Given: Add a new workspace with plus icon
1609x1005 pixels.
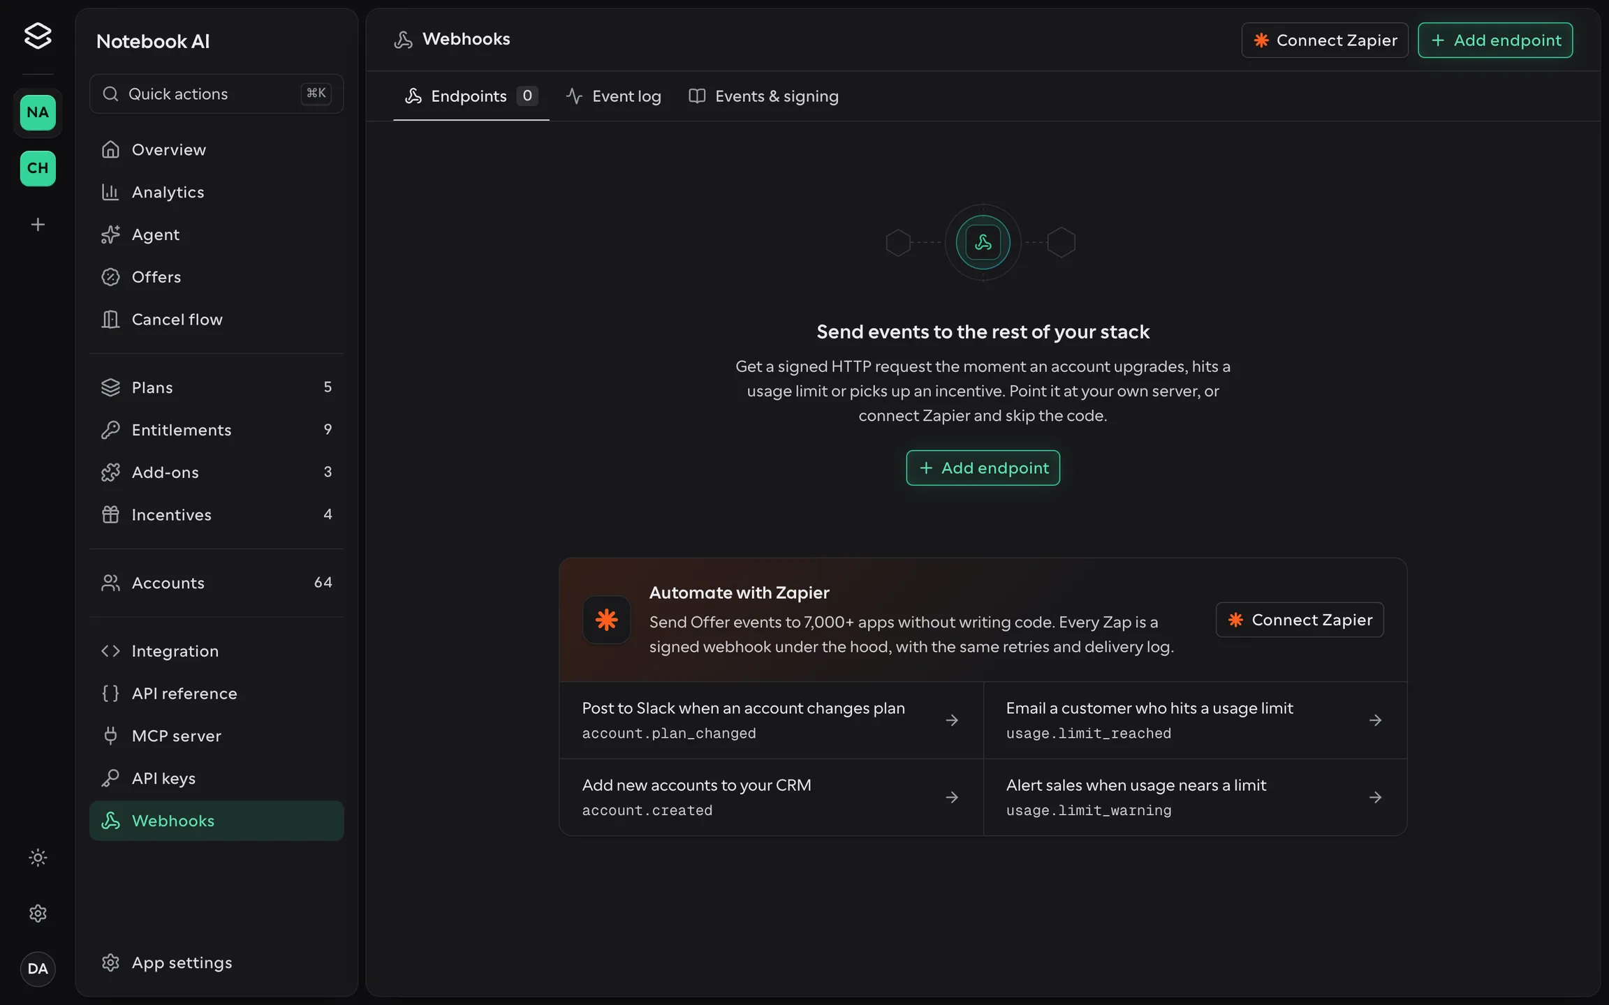Looking at the screenshot, I should coord(38,224).
